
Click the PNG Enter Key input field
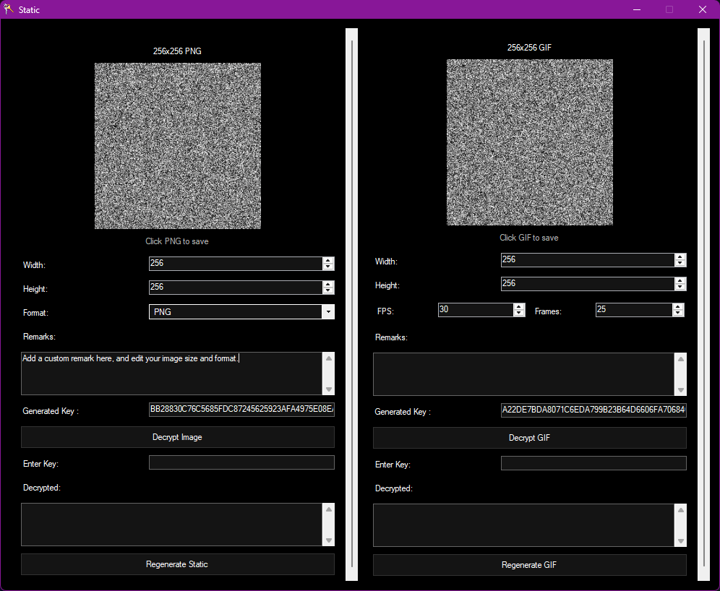pyautogui.click(x=241, y=462)
